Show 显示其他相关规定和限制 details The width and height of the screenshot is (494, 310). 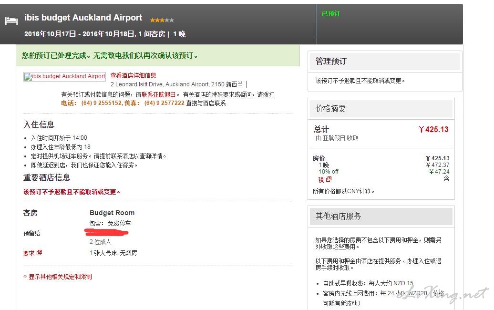pyautogui.click(x=60, y=277)
